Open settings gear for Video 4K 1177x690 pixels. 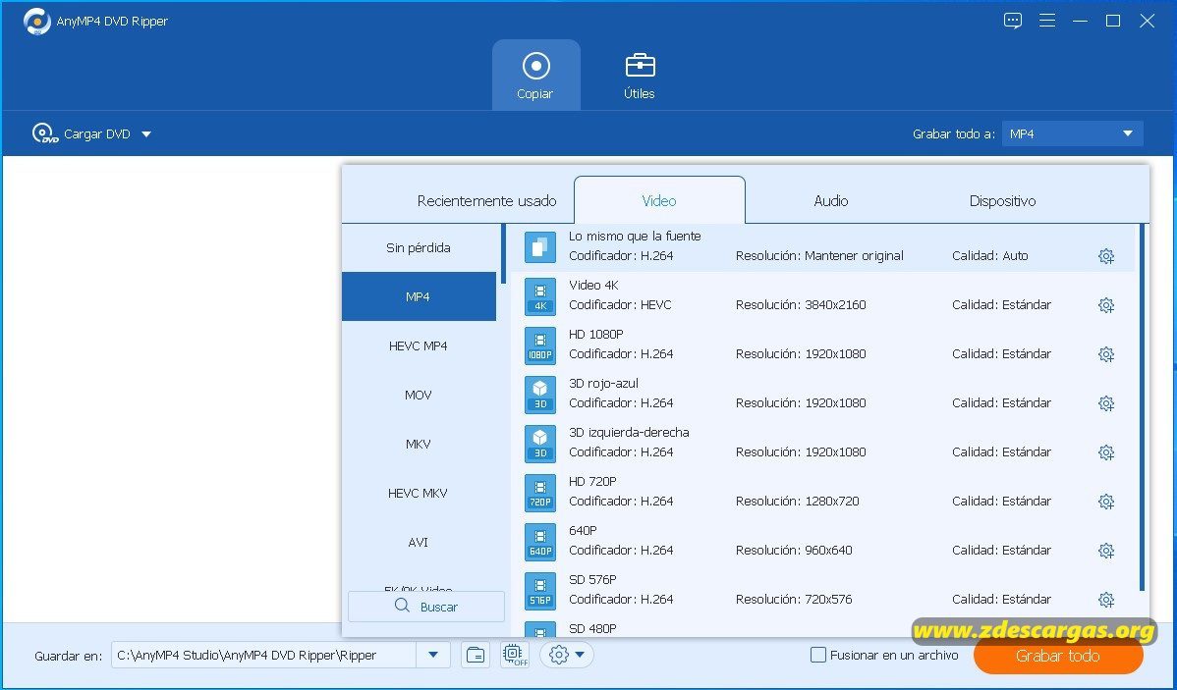(1105, 305)
